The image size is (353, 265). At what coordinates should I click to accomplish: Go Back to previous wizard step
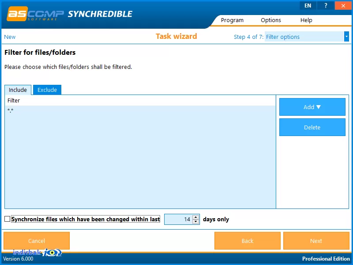(x=248, y=241)
